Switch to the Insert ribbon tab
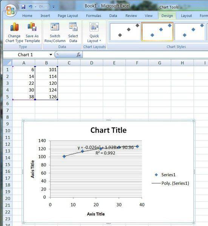 coord(45,16)
